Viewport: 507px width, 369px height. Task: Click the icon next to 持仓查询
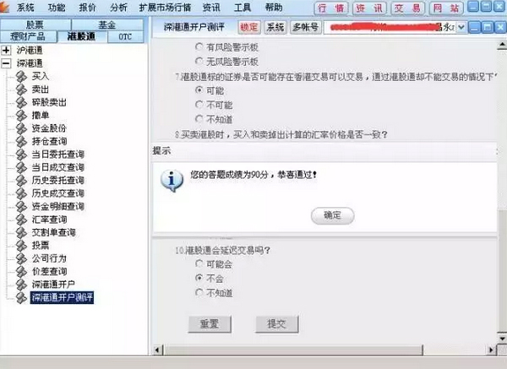21,141
